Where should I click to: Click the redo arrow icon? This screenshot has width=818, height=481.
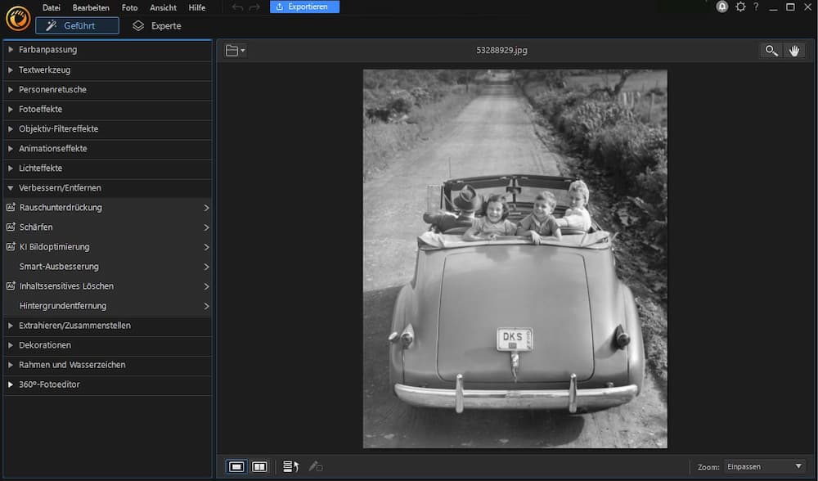(x=254, y=7)
